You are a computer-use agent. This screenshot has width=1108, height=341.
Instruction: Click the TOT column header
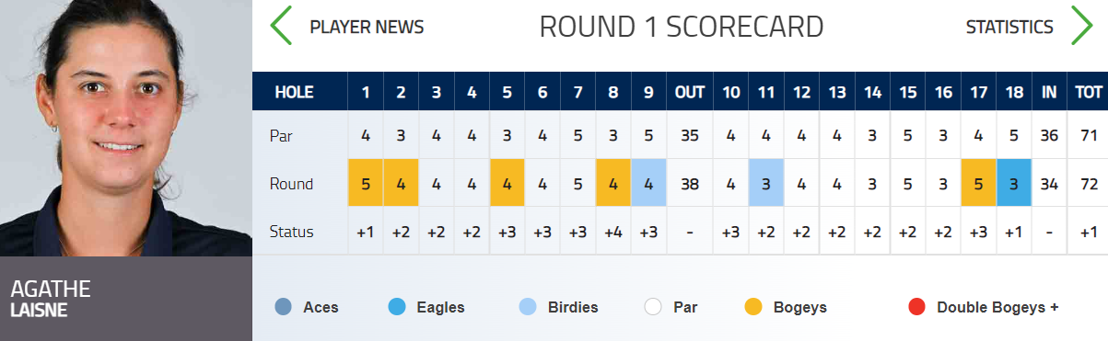click(1088, 92)
